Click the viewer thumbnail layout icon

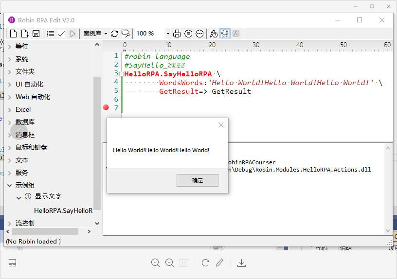point(13,263)
